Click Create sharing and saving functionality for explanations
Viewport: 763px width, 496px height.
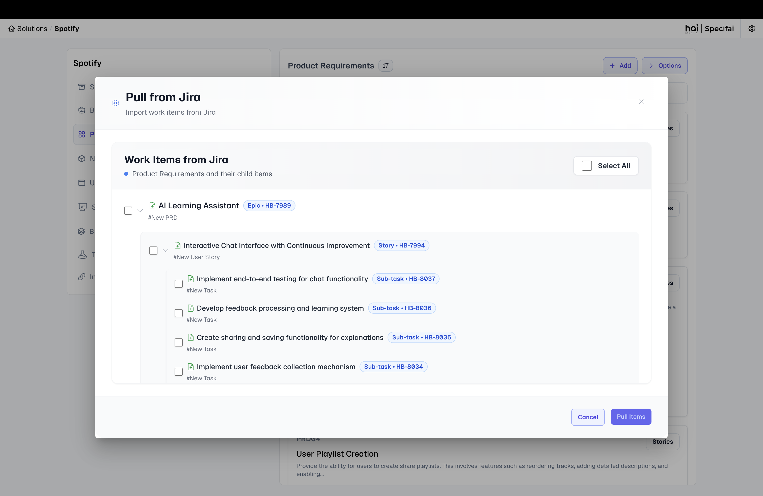290,337
